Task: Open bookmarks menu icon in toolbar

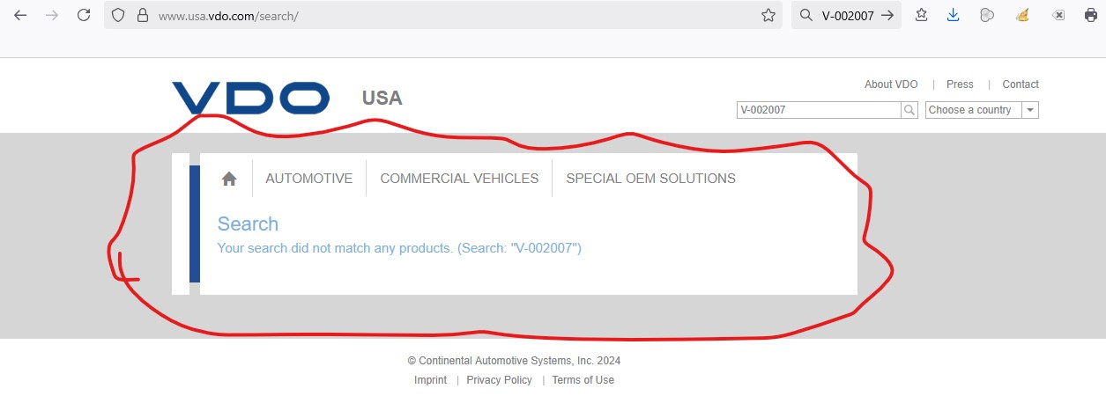Action: point(921,15)
